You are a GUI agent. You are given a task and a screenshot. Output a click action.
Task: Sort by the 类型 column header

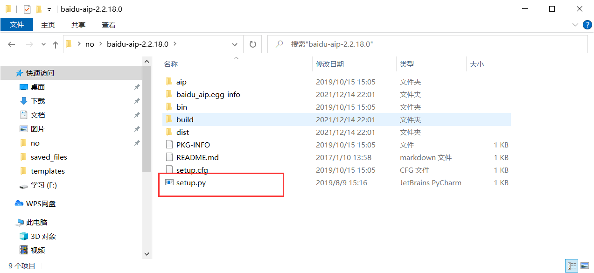pyautogui.click(x=407, y=64)
